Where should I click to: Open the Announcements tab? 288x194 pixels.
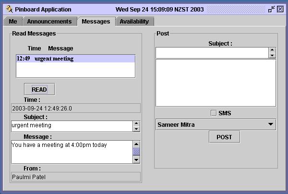click(x=49, y=22)
